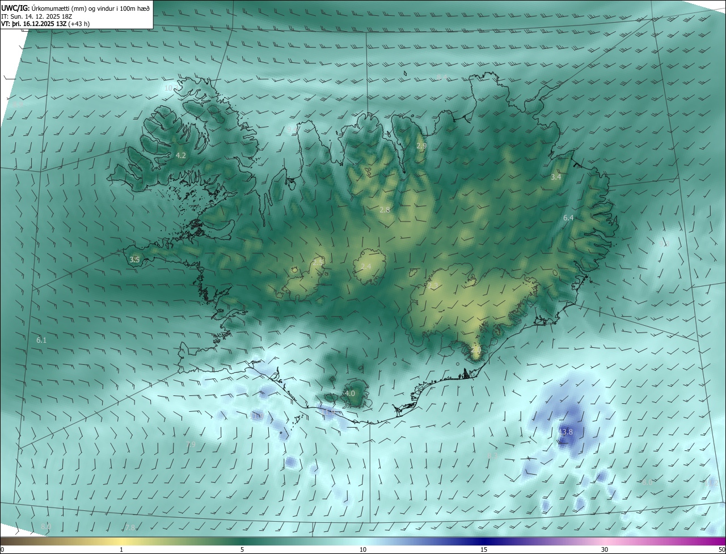This screenshot has width=726, height=554.
Task: Click the 2.4 value on the central glacier
Action: [366, 267]
